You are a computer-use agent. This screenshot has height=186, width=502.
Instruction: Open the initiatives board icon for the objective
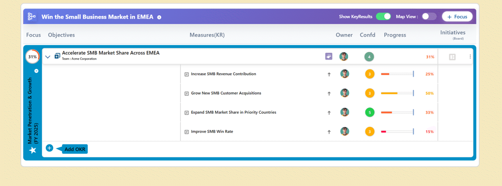452,57
